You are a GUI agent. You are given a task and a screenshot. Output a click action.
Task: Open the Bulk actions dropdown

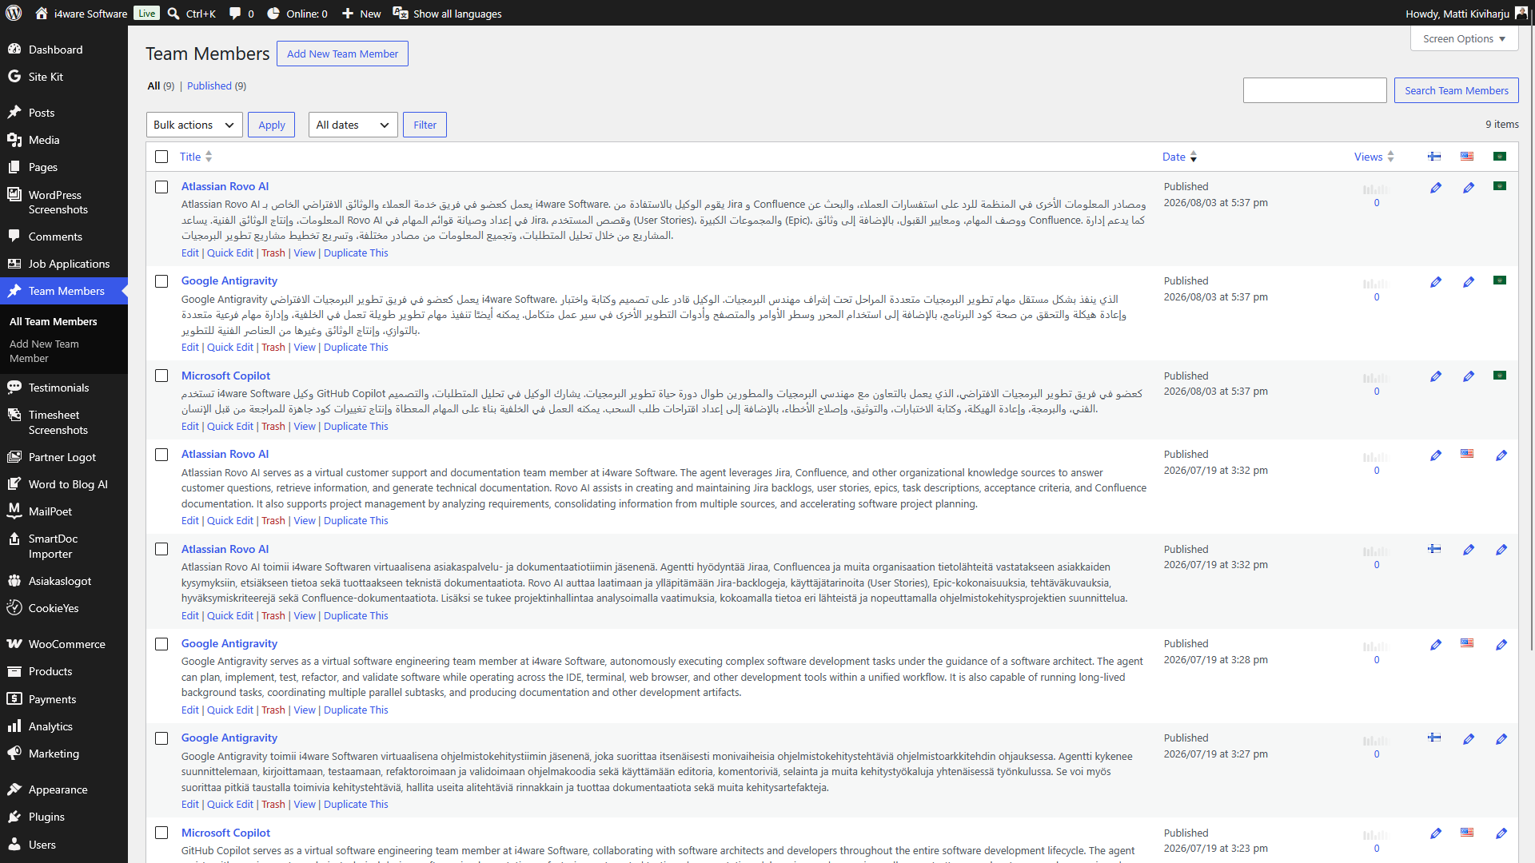pyautogui.click(x=194, y=125)
